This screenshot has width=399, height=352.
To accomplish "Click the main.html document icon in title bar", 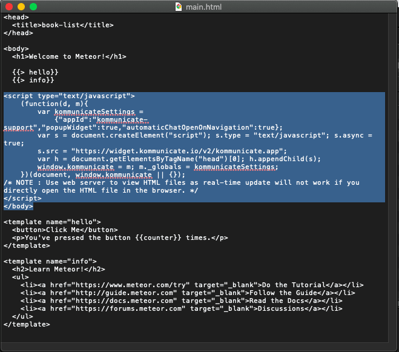I will point(179,7).
